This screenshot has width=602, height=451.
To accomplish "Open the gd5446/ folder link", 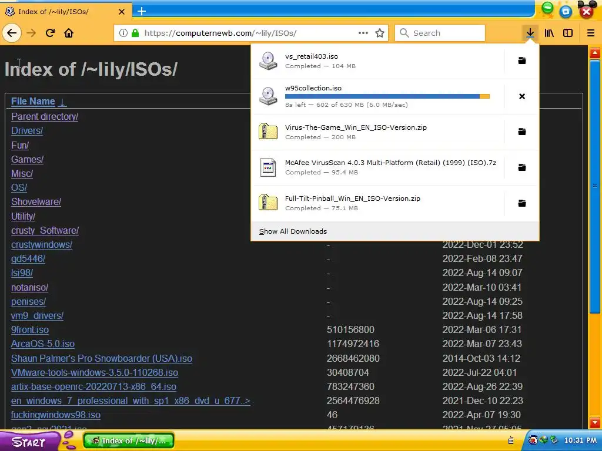I will click(28, 259).
